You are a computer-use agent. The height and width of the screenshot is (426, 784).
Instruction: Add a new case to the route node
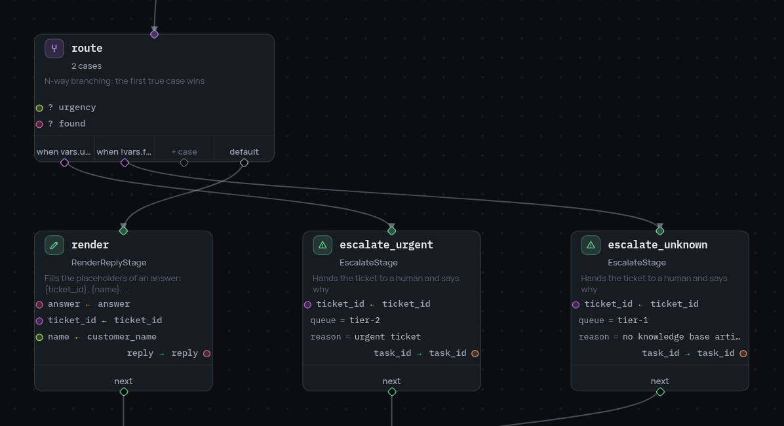coord(184,151)
